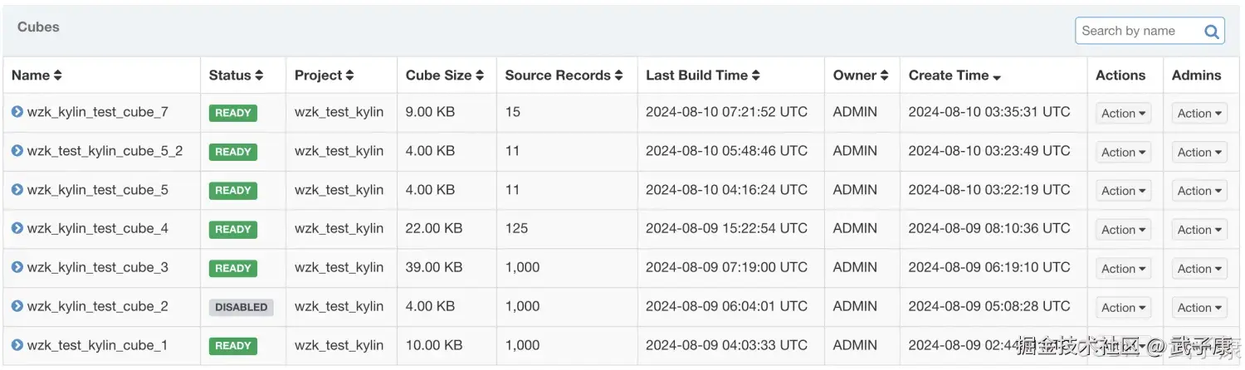Sort by Cube Size sort icon
Screen dimensions: 1245x370
pos(480,75)
